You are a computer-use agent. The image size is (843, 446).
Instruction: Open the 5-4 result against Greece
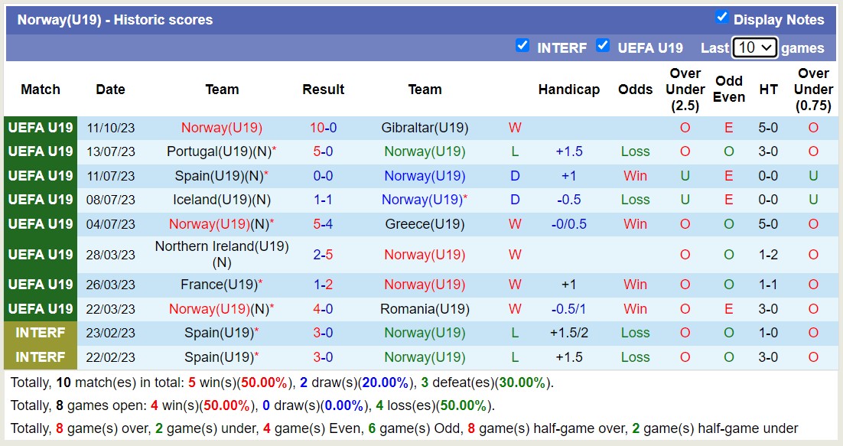323,224
